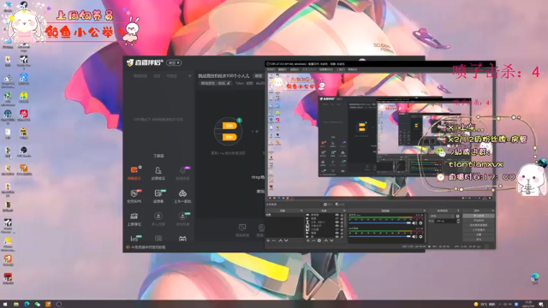This screenshot has height=308, width=548.
Task: Click start recording button in OBS controls
Action: point(479,221)
